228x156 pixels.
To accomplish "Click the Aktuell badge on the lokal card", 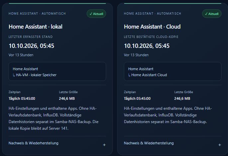I will (96, 14).
